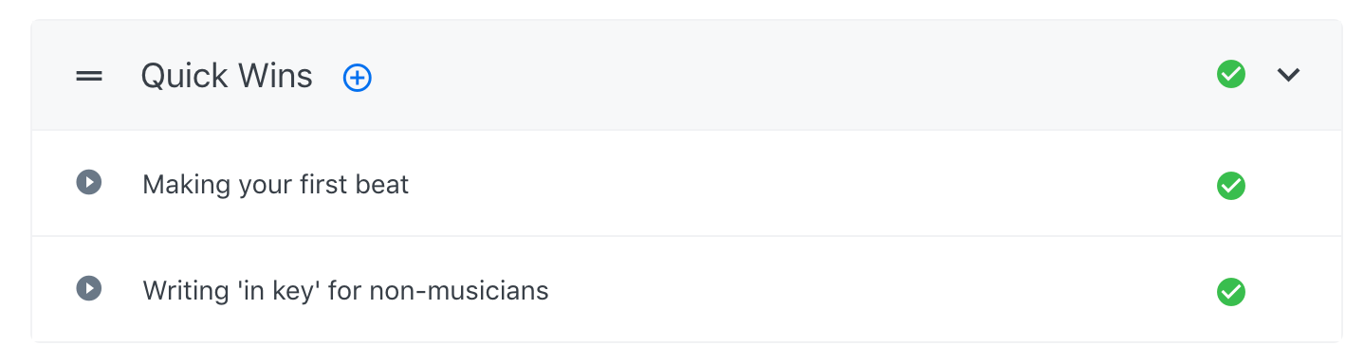The height and width of the screenshot is (364, 1364).
Task: Click the empty Quick Wins header bar area
Action: [x=787, y=76]
